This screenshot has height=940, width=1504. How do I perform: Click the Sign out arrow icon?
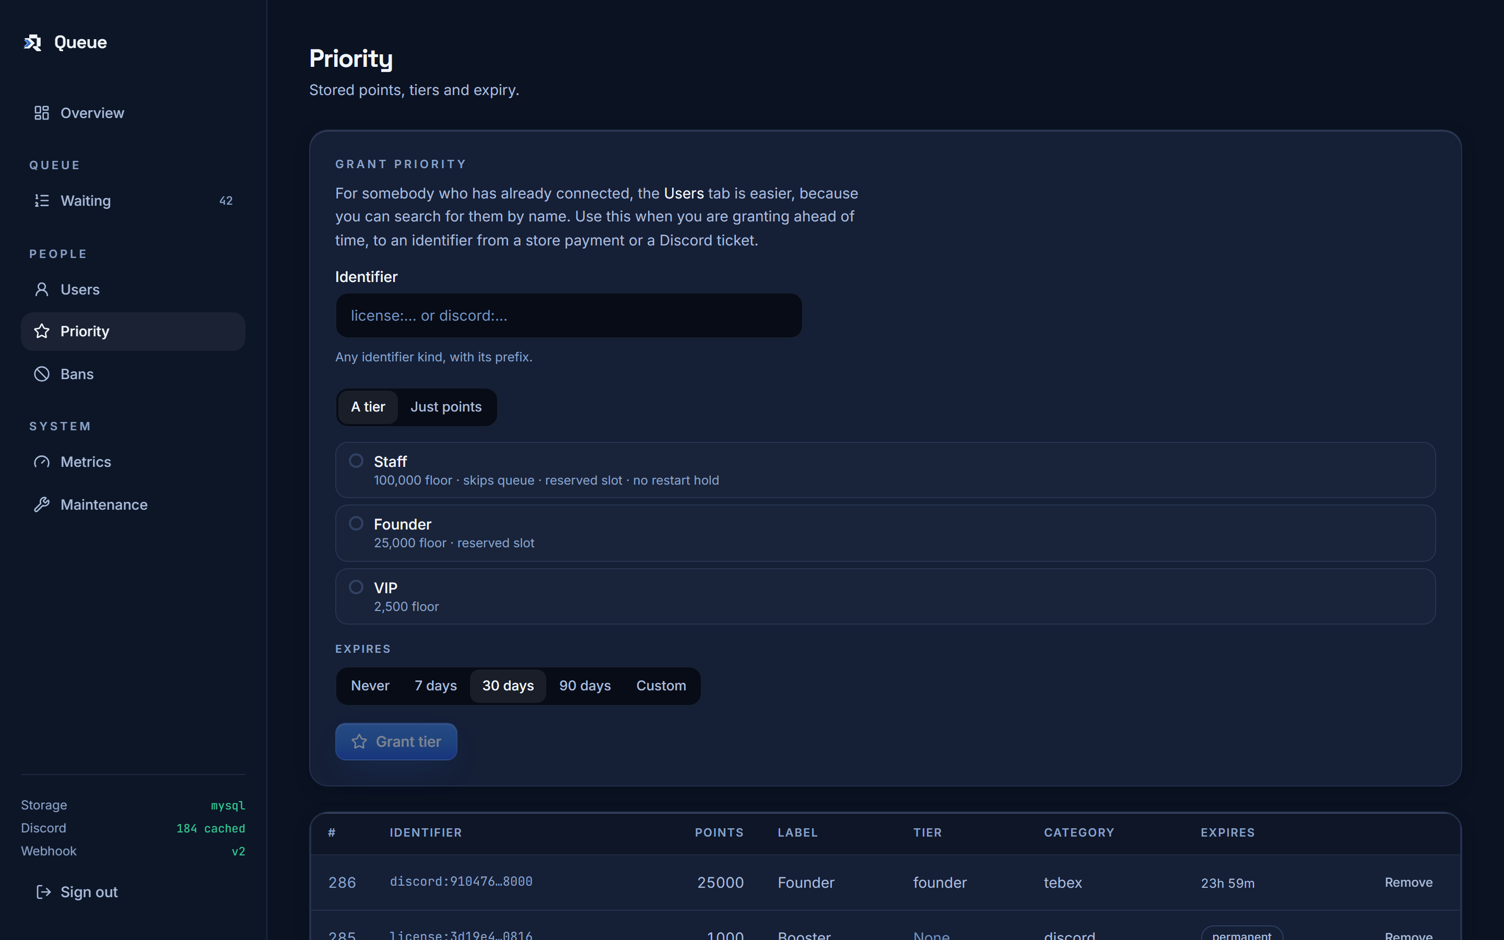coord(43,892)
